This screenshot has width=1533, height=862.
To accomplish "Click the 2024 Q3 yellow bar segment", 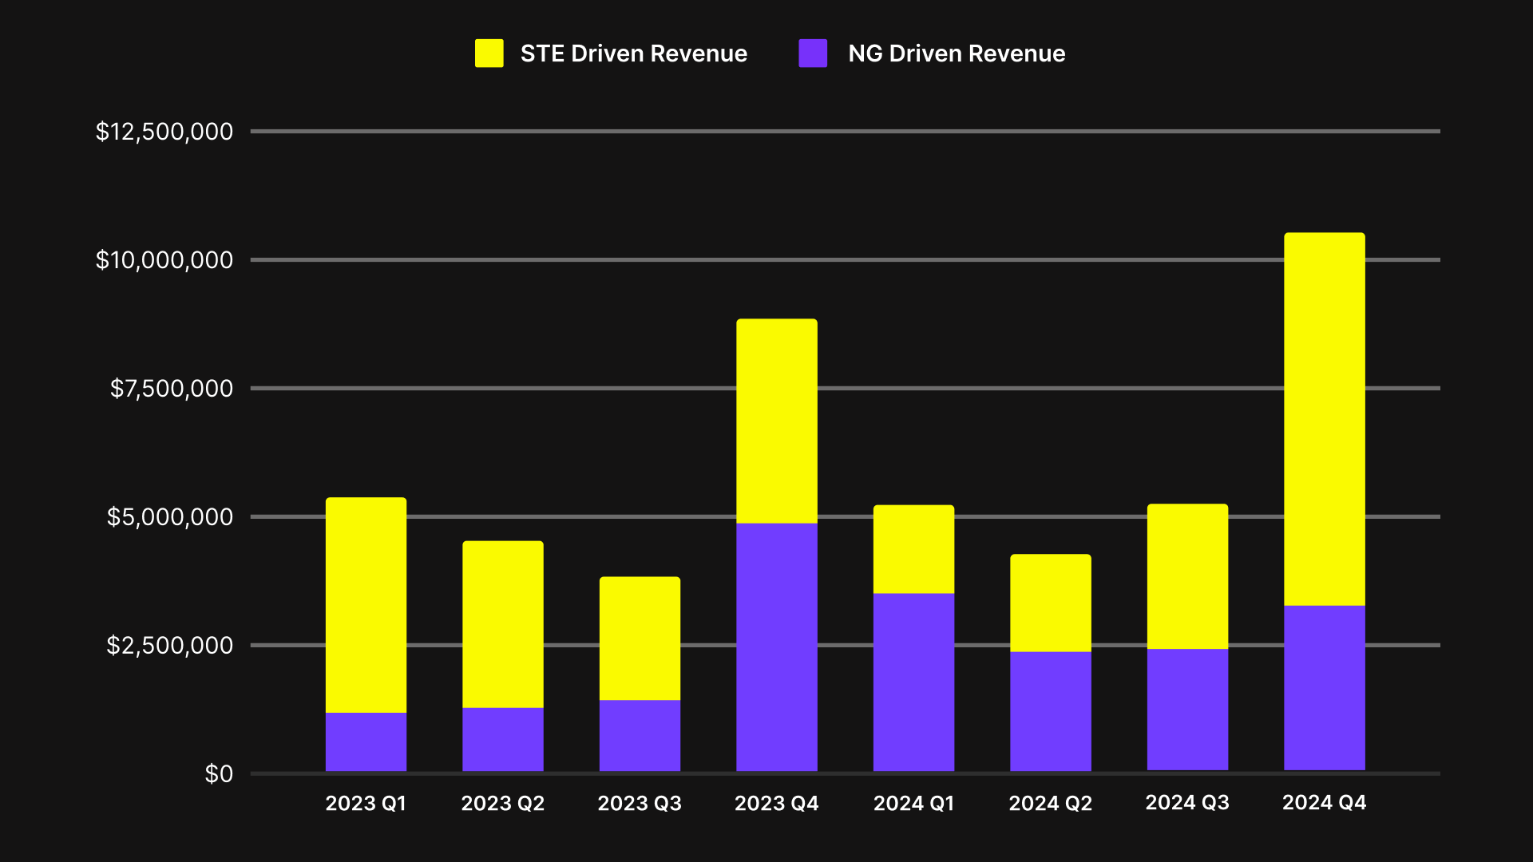I will (x=1187, y=576).
